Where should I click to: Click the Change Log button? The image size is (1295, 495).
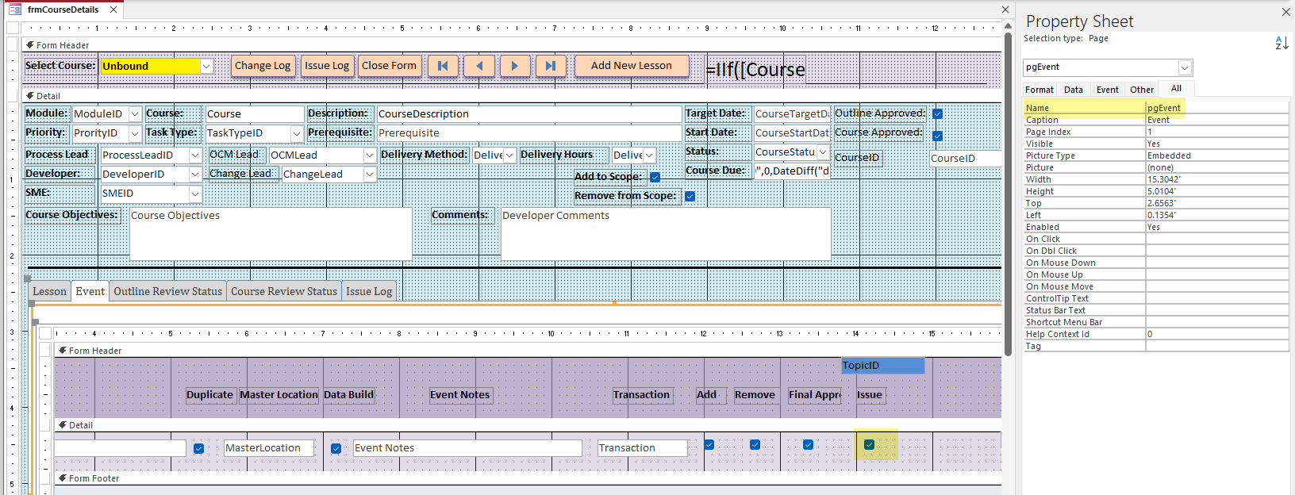[263, 66]
